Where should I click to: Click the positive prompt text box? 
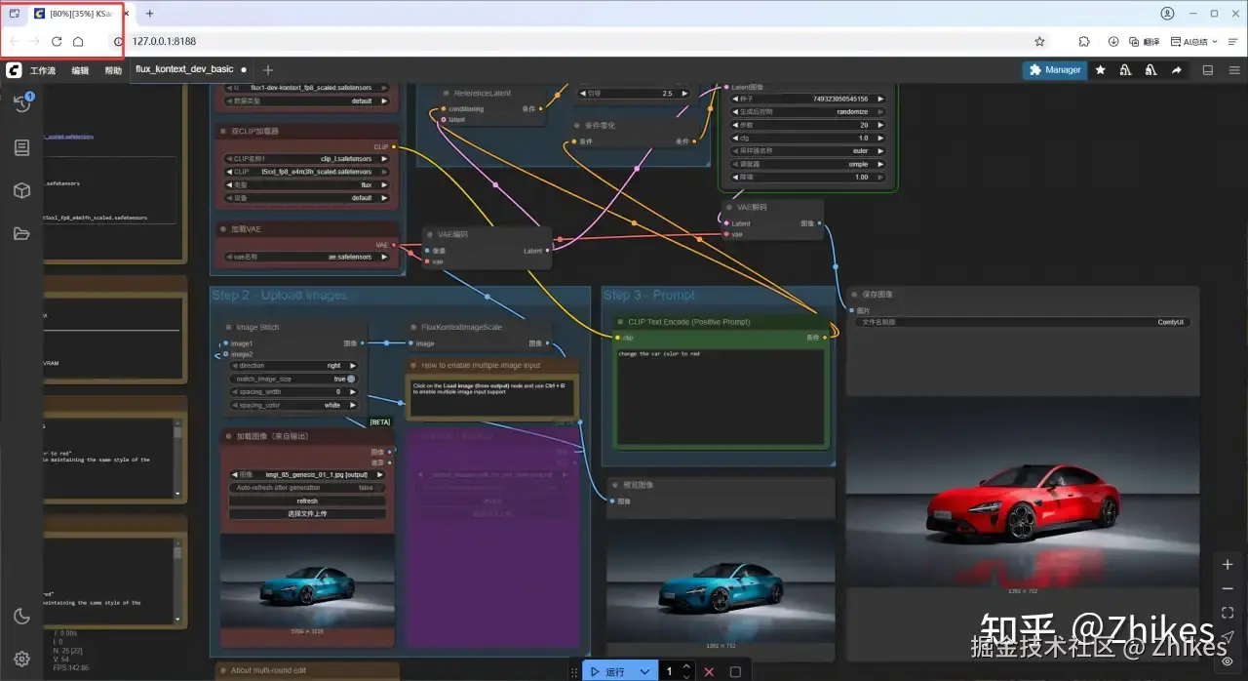720,395
